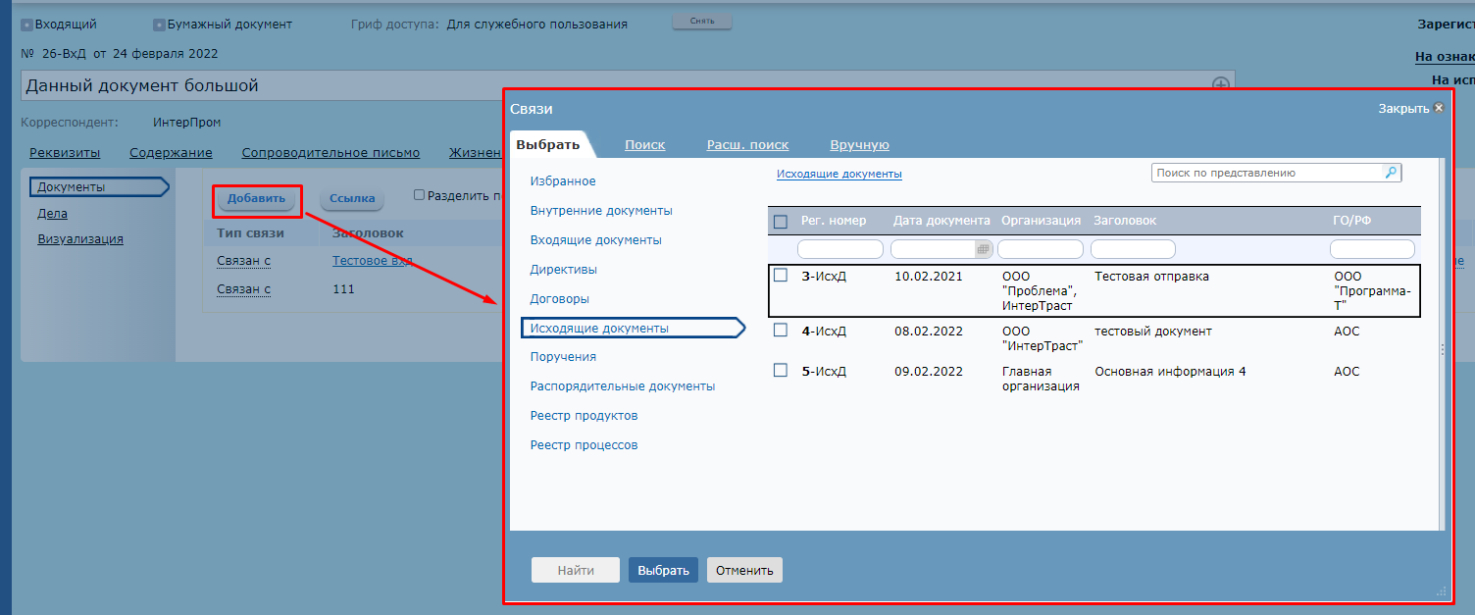Click the close X icon of Связи dialog
This screenshot has height=615, width=1475.
(1439, 109)
